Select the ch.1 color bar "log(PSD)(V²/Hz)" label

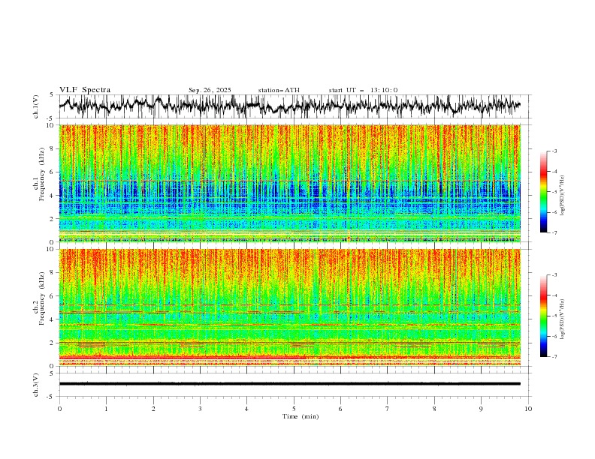click(562, 196)
